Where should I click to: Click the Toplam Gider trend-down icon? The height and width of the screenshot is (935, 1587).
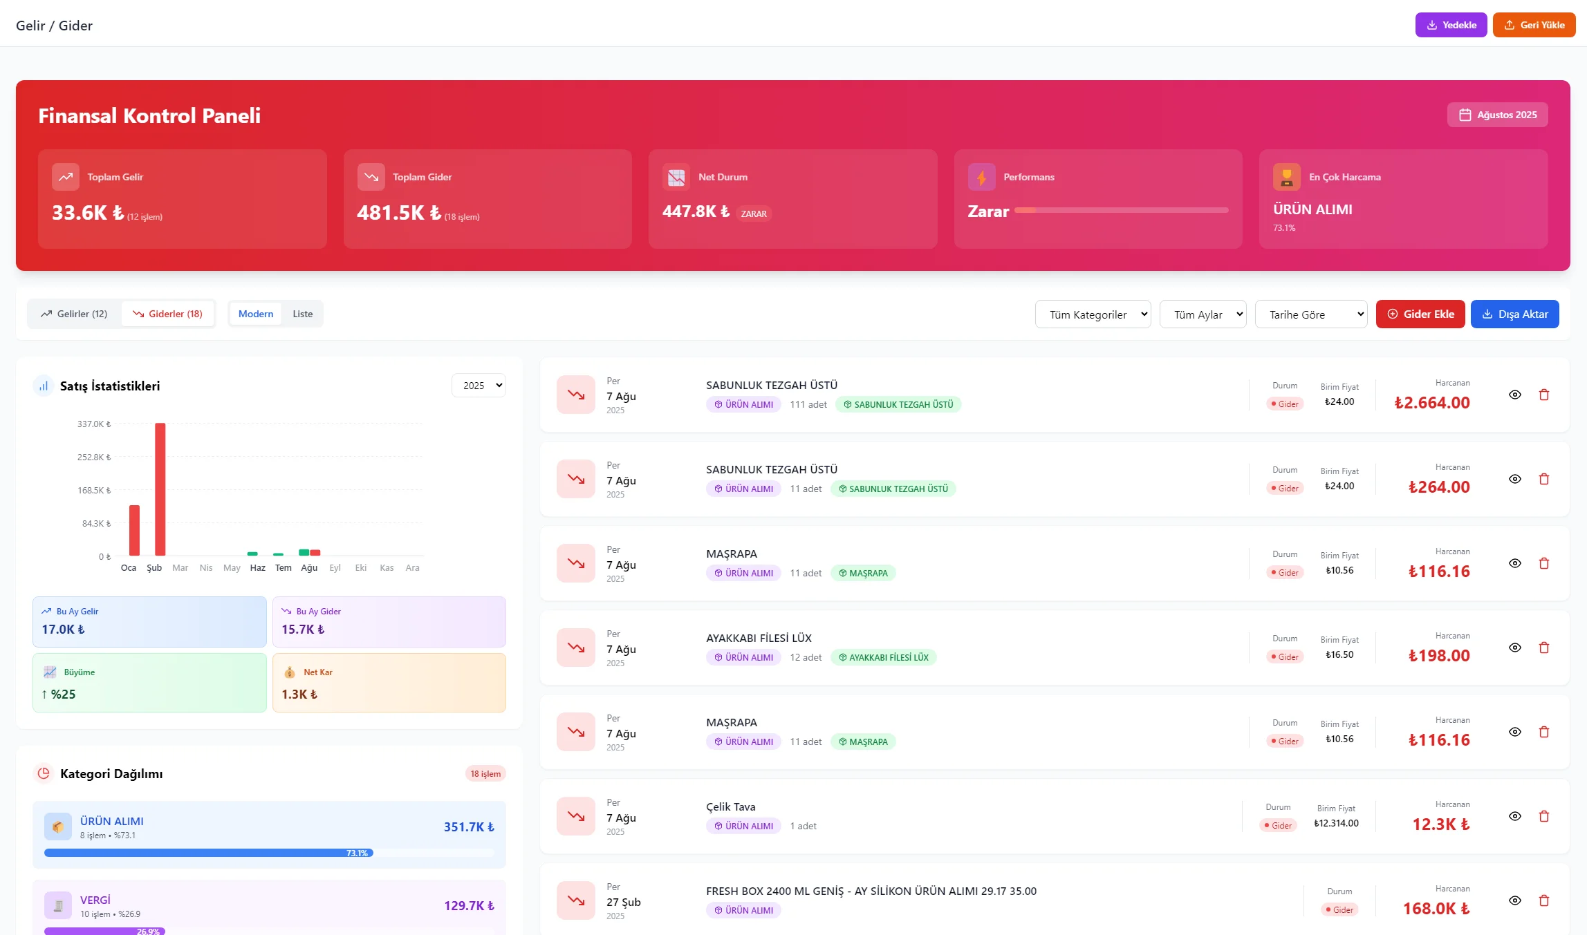(x=371, y=177)
